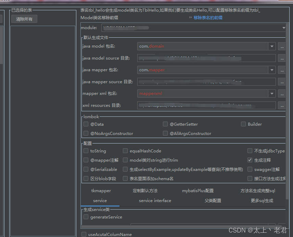293x237 pixels.
Task: Browse java model source 目录 with ellipsis button
Action: [282, 58]
